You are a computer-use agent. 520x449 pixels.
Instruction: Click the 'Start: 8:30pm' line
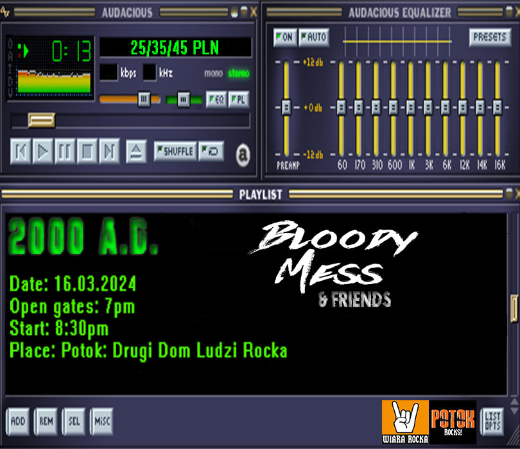point(58,328)
